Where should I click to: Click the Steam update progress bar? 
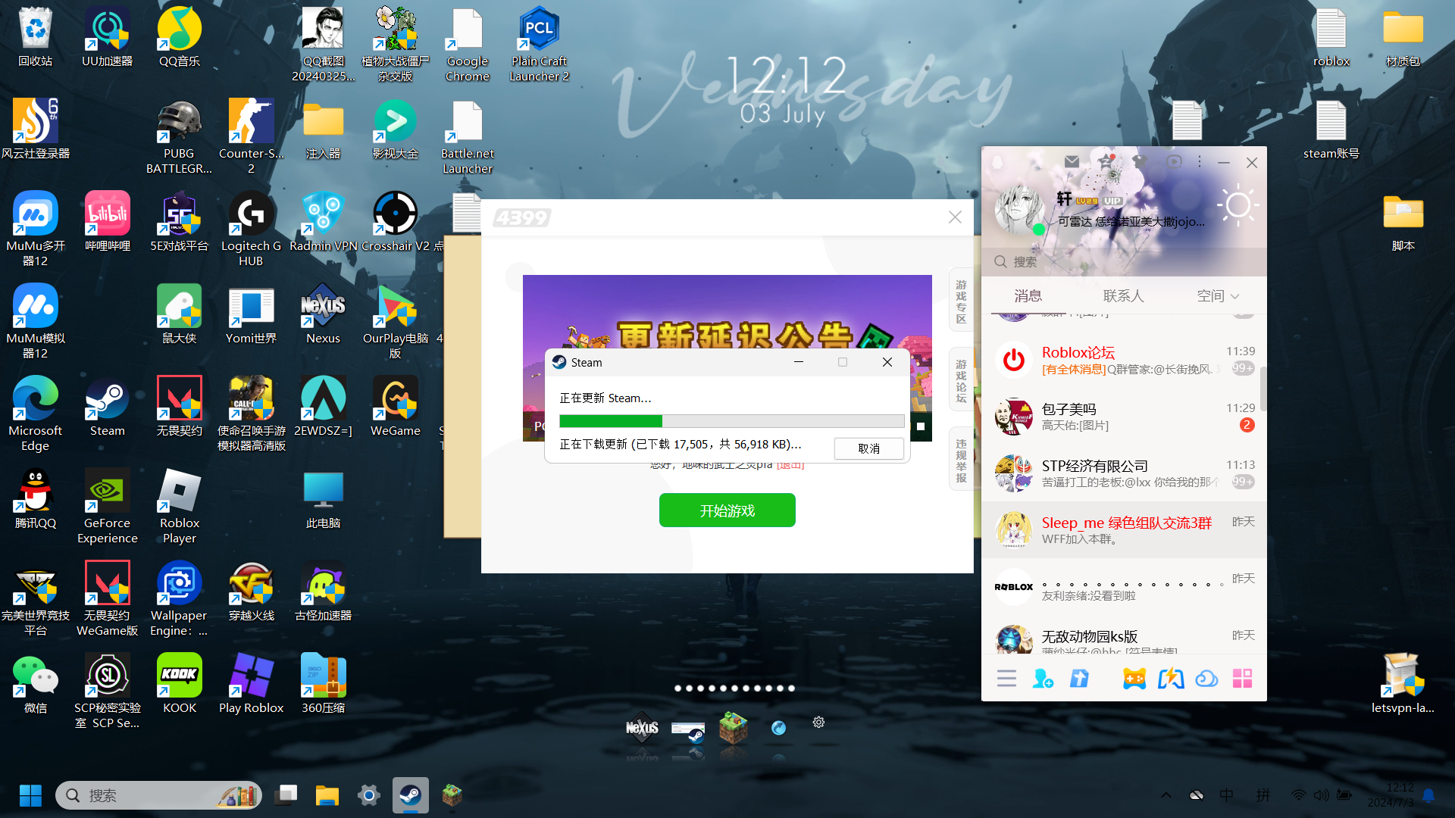pyautogui.click(x=731, y=421)
